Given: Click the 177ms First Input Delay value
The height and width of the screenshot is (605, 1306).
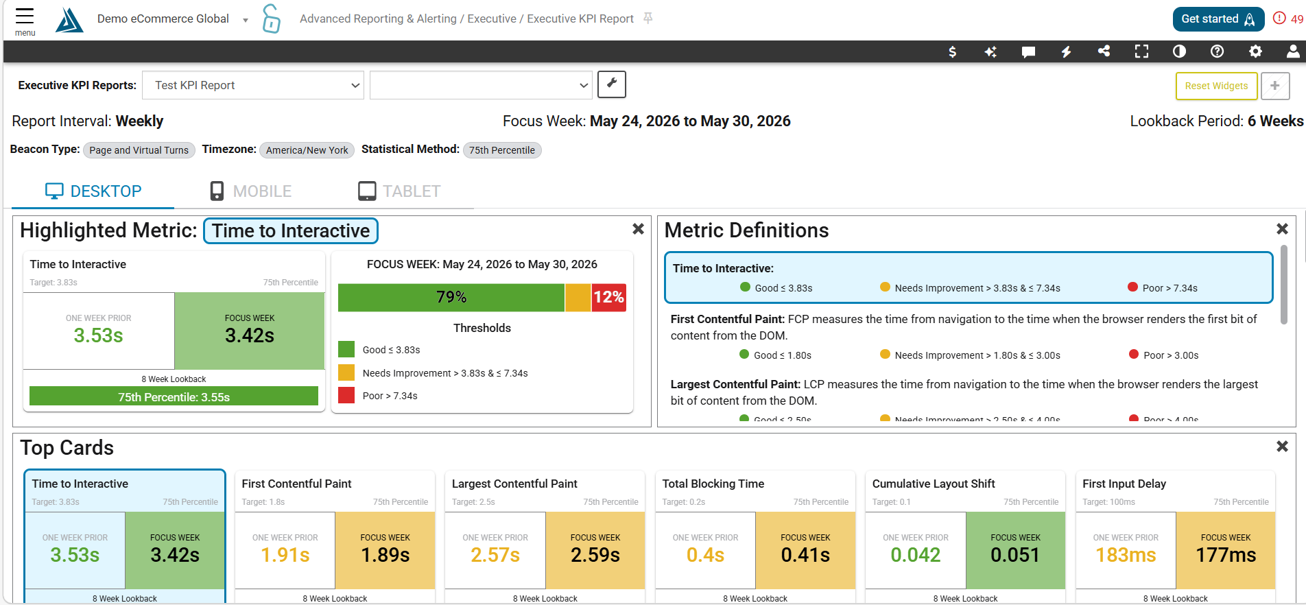Looking at the screenshot, I should coord(1226,555).
